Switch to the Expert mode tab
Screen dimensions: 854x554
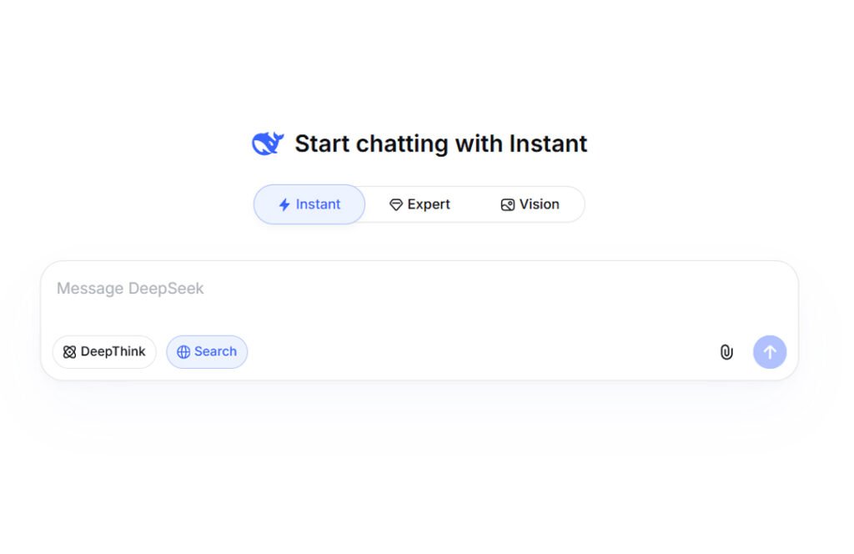[420, 204]
